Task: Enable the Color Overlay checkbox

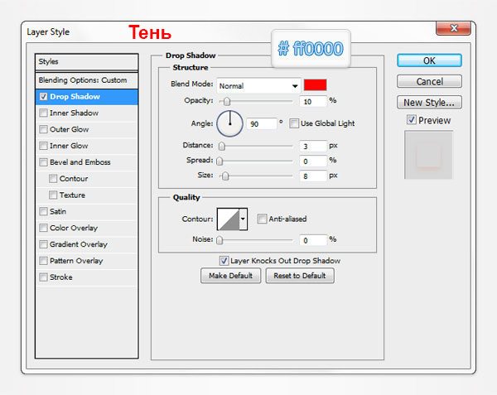Action: pos(43,228)
